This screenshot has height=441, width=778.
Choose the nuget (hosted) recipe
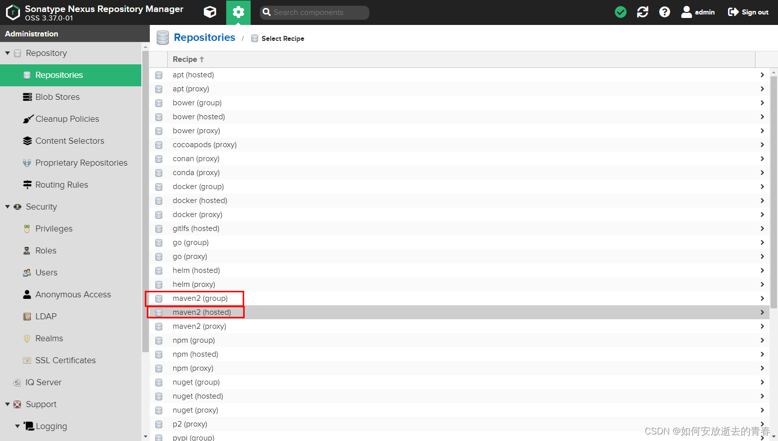coord(459,396)
